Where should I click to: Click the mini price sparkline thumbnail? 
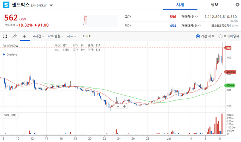[100, 21]
